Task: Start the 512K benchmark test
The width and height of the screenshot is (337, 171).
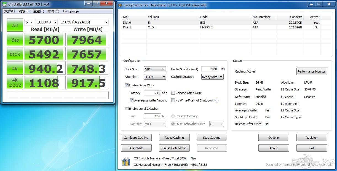Action: click(15, 54)
